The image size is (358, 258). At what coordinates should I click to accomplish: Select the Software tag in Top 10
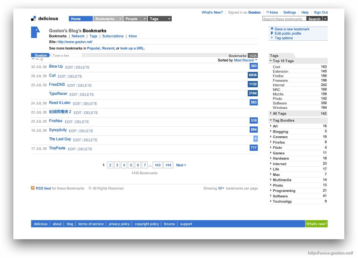[280, 103]
